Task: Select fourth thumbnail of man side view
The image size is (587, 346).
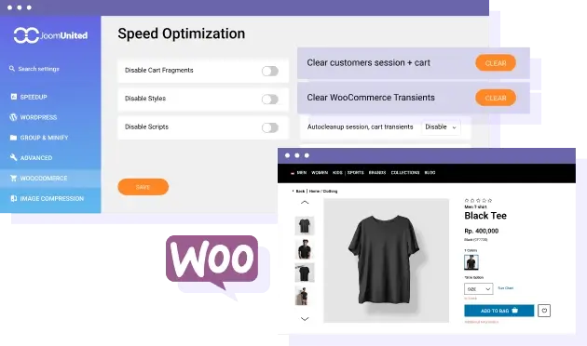Action: [x=305, y=296]
